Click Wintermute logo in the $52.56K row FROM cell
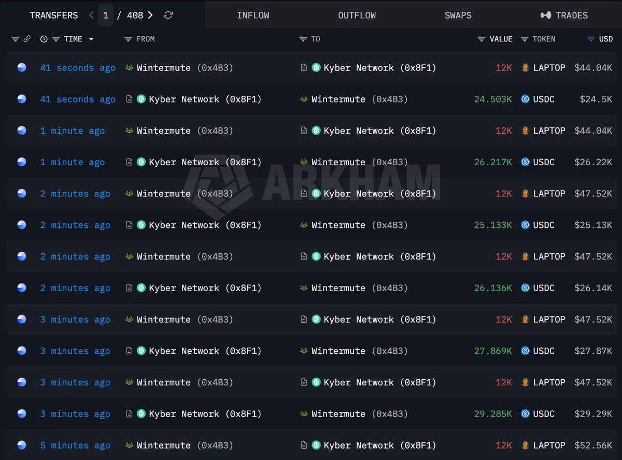 point(129,445)
